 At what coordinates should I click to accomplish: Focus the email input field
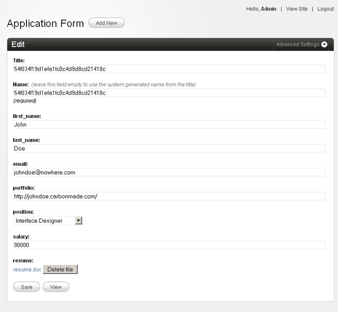tap(169, 172)
